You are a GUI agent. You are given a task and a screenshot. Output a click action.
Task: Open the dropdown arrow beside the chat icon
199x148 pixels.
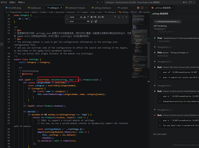(194, 2)
